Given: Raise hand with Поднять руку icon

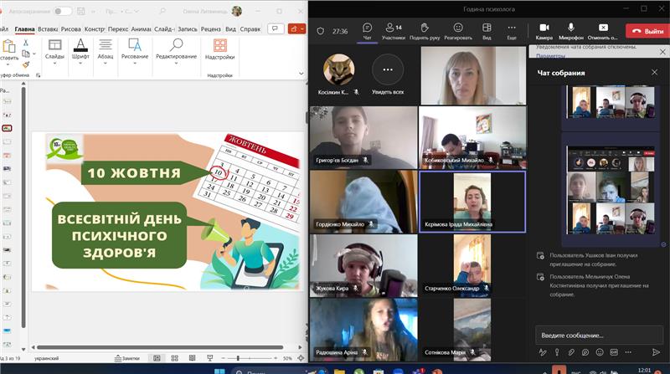Looking at the screenshot, I should point(425,30).
